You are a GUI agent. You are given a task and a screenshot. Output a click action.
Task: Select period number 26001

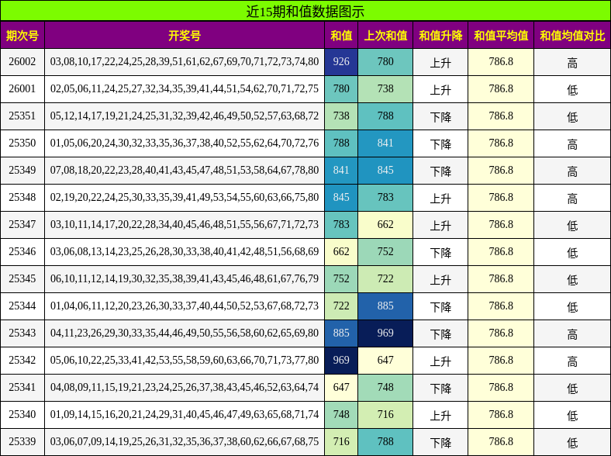pyautogui.click(x=22, y=89)
